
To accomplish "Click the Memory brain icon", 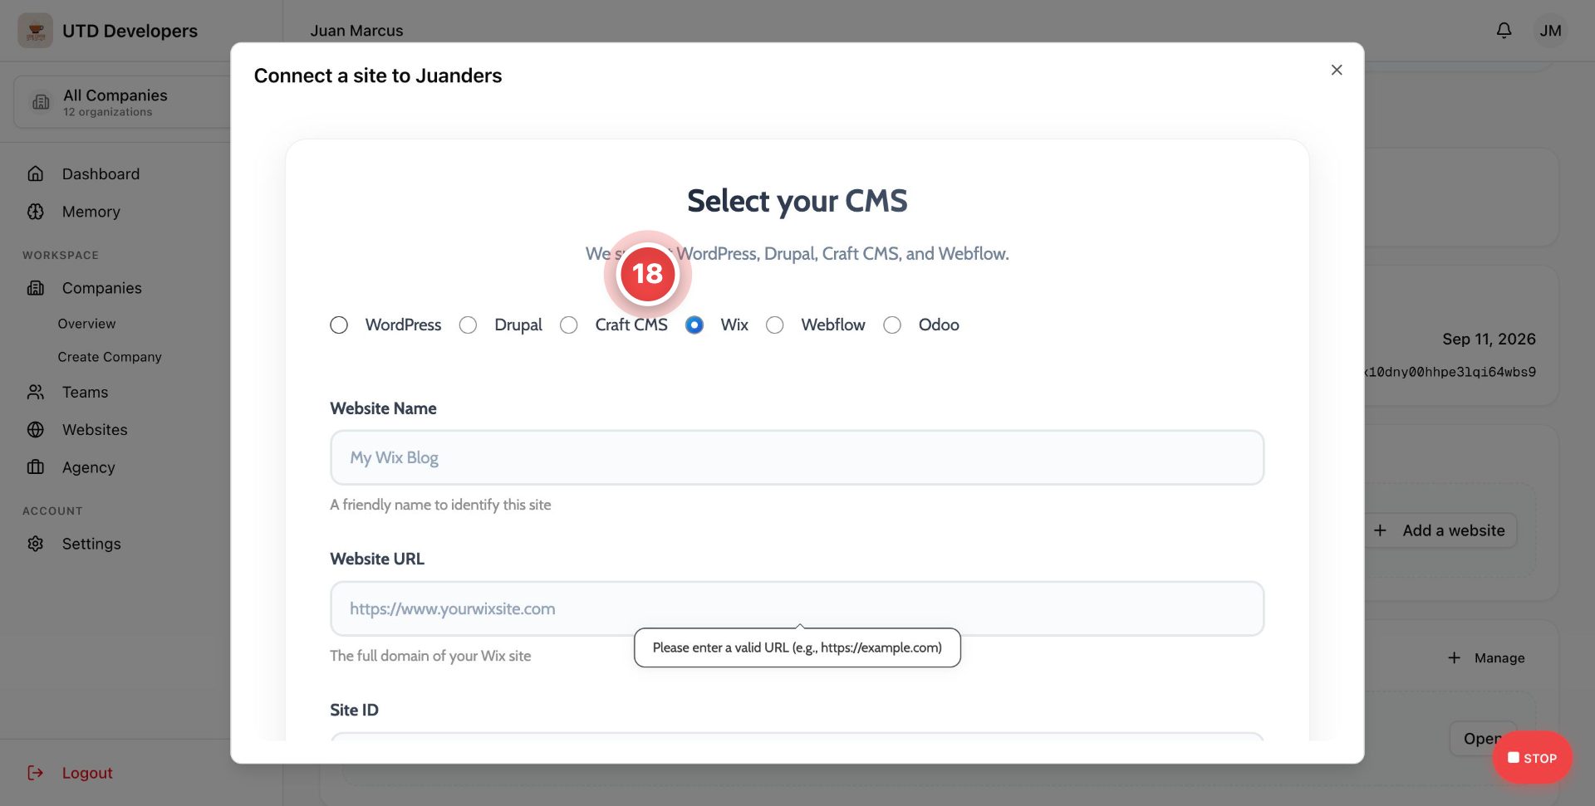I will pyautogui.click(x=36, y=212).
